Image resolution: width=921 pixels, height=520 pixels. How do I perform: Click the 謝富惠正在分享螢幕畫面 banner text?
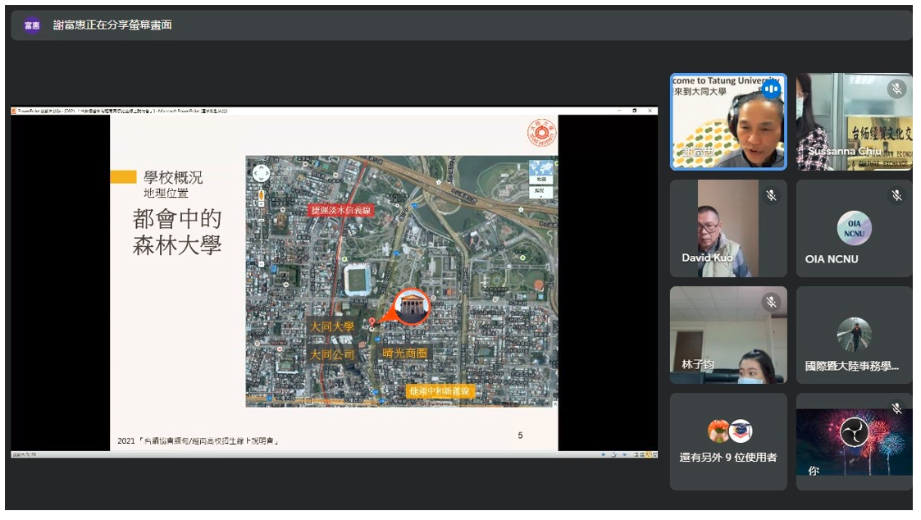(x=112, y=25)
